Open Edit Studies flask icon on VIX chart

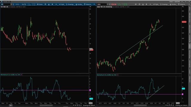coord(49,4)
